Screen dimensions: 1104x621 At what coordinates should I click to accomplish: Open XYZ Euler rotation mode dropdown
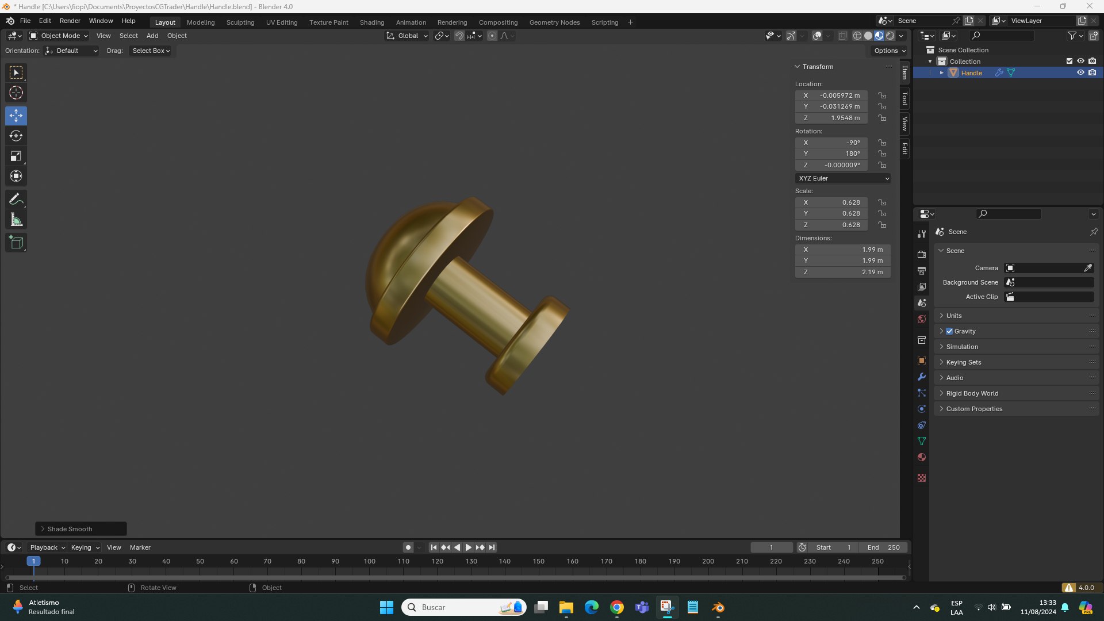(x=843, y=178)
